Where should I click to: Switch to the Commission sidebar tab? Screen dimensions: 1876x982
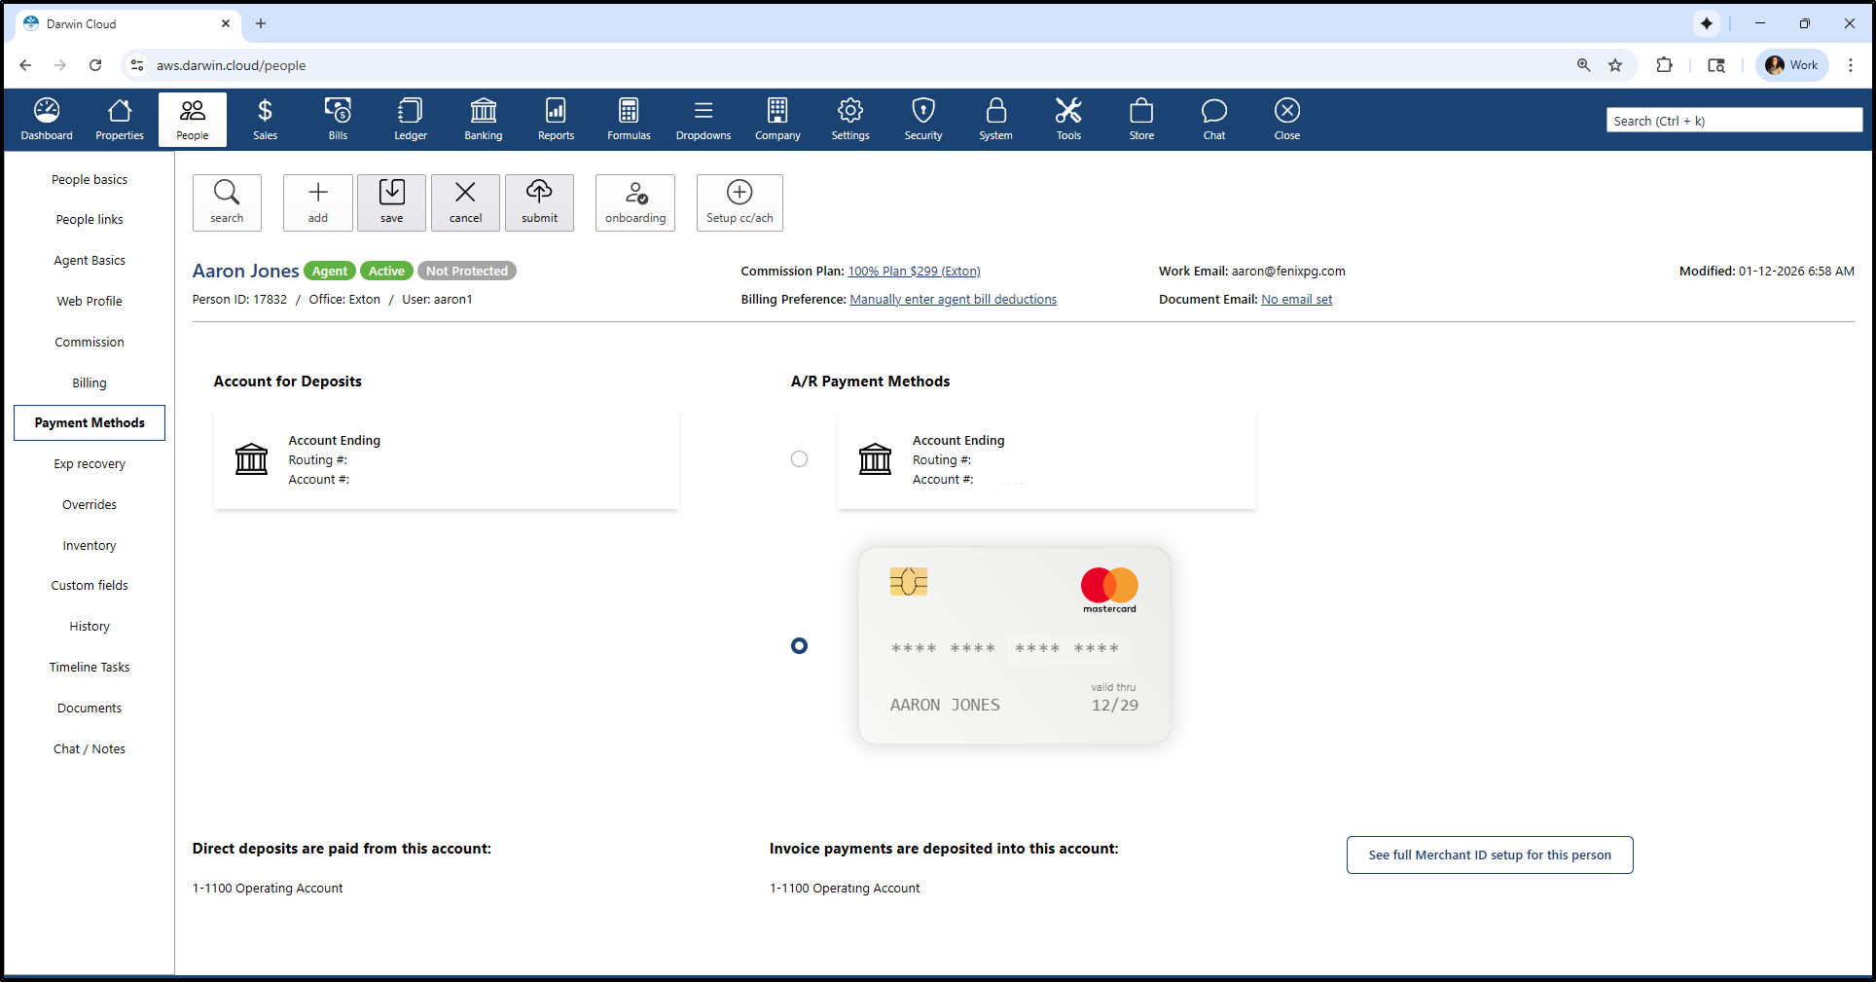(90, 342)
